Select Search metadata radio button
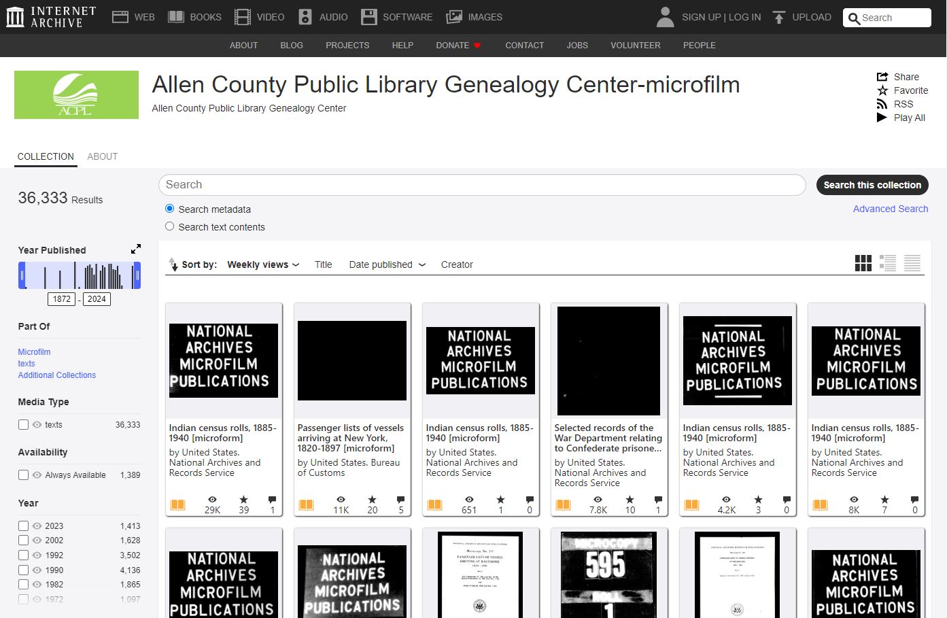Viewport: 947px width, 618px height. point(170,209)
